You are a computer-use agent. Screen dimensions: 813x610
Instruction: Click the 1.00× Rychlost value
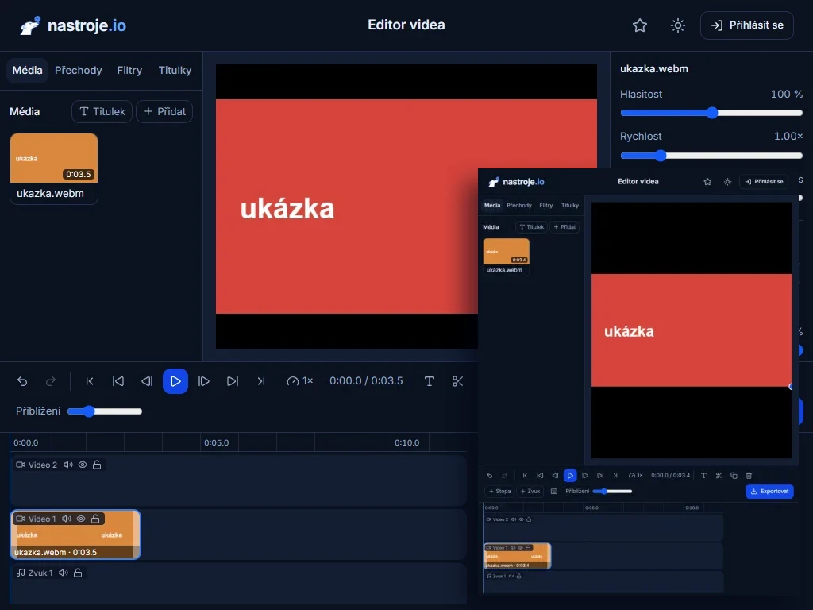click(x=788, y=136)
